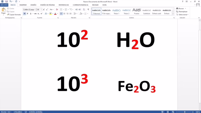Viewport: 201px width, 113px height.
Task: Justify the text alignment
Action: pyautogui.click(x=71, y=14)
